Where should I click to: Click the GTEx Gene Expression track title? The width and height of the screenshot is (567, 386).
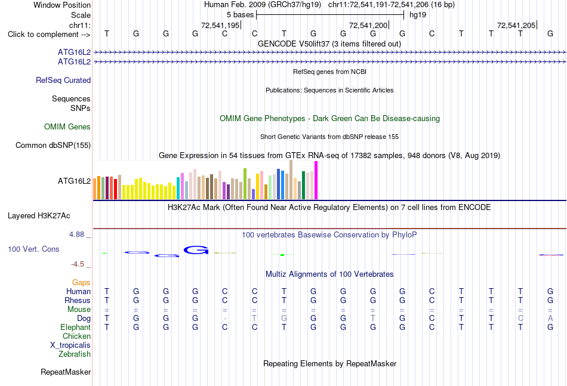[329, 155]
